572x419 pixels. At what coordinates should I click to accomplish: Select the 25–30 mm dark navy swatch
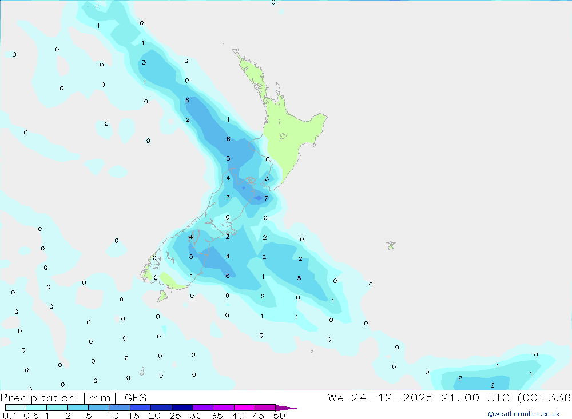(x=182, y=408)
